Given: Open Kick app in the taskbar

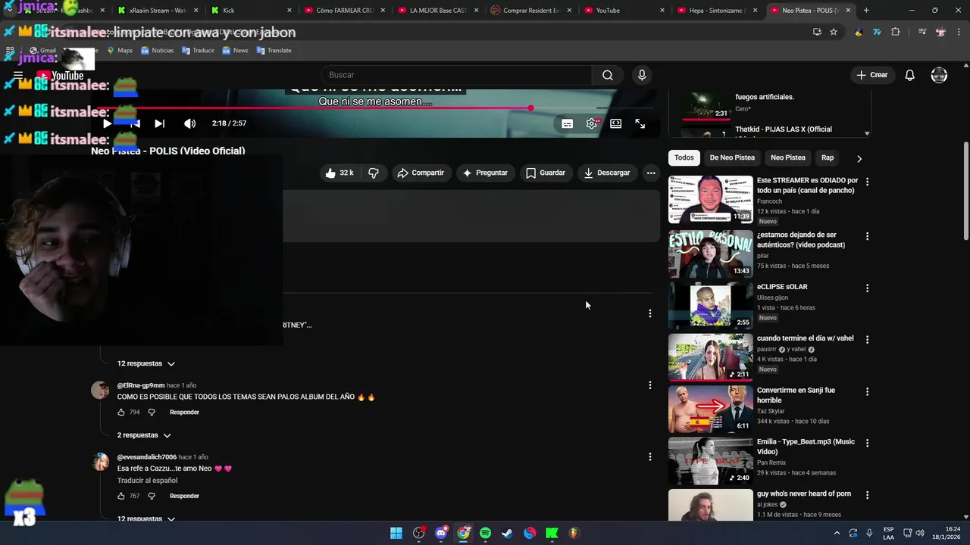Looking at the screenshot, I should [552, 533].
